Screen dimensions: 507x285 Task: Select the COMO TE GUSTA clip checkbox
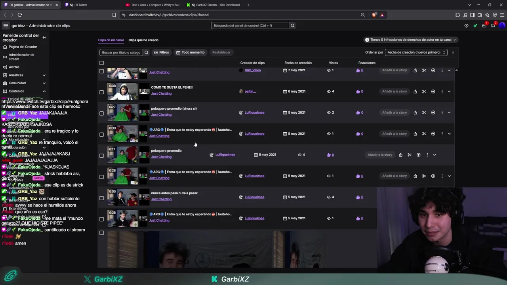tap(101, 92)
